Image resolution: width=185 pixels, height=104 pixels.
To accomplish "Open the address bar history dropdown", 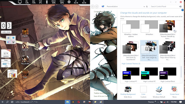I will (144, 7).
